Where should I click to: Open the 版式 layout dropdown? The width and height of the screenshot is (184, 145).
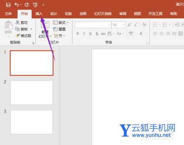tap(61, 22)
